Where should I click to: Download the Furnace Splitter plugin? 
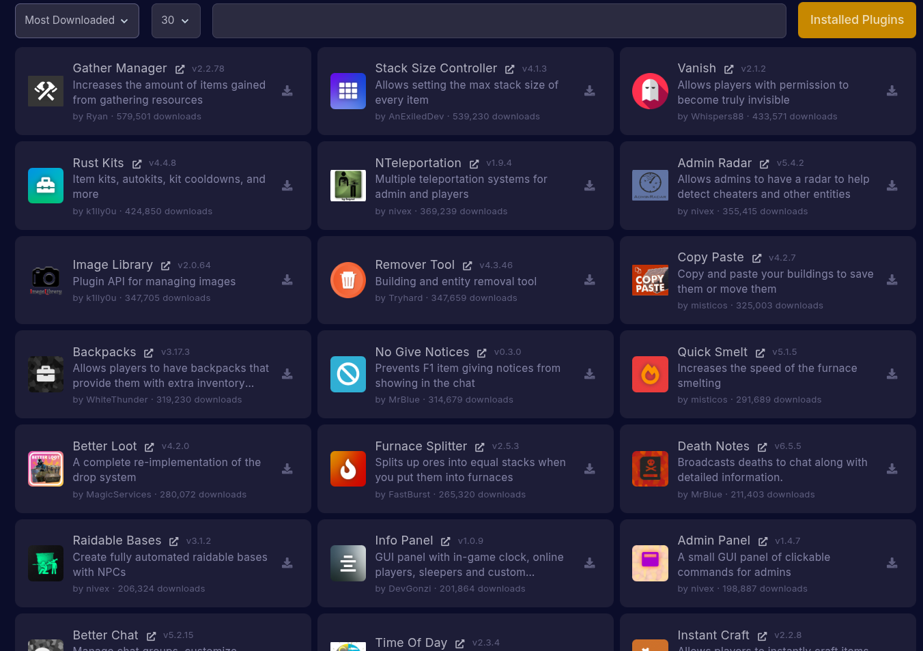[590, 469]
